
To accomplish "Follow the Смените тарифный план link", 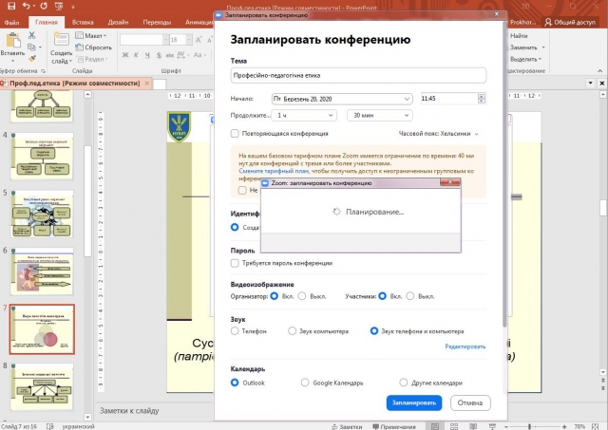I will point(274,171).
